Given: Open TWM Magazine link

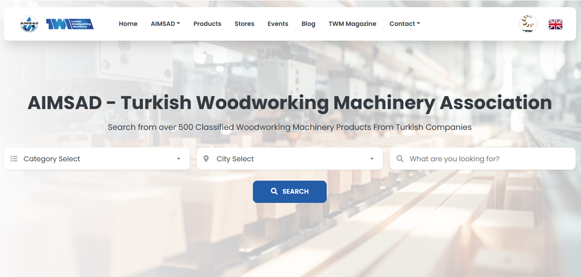Looking at the screenshot, I should pyautogui.click(x=352, y=24).
